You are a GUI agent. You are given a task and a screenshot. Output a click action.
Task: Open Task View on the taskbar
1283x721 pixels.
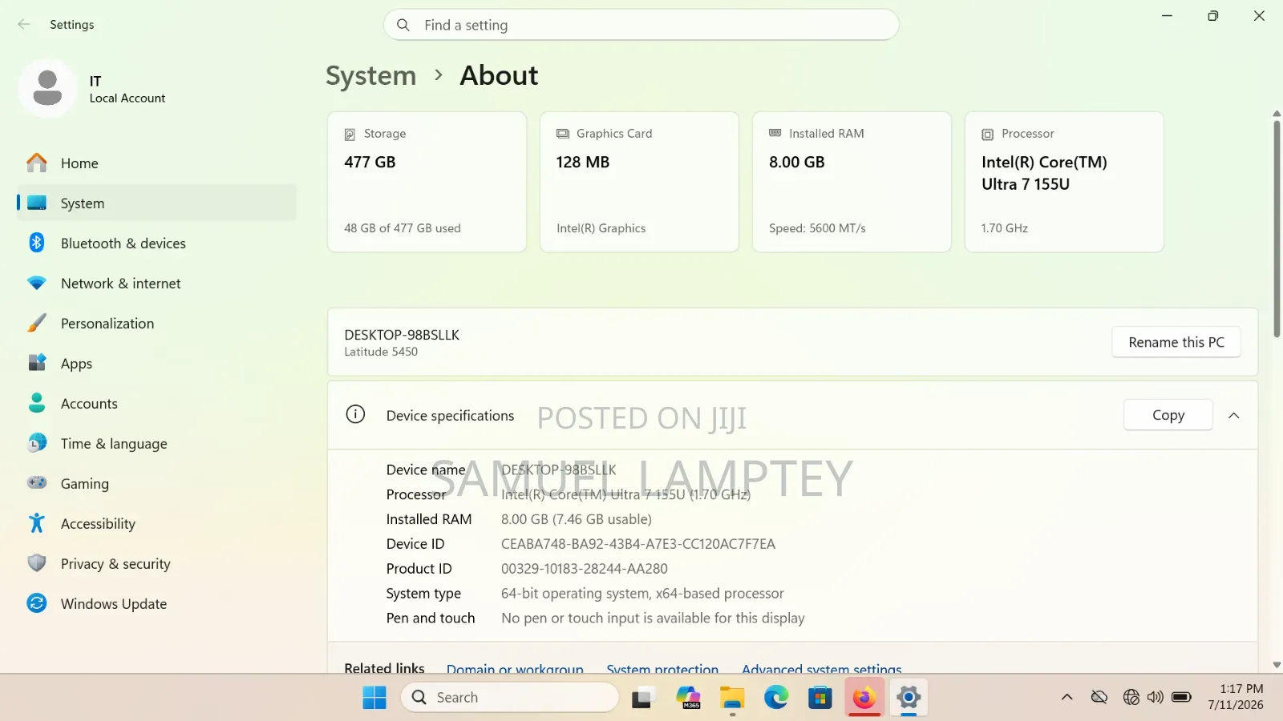coord(642,698)
